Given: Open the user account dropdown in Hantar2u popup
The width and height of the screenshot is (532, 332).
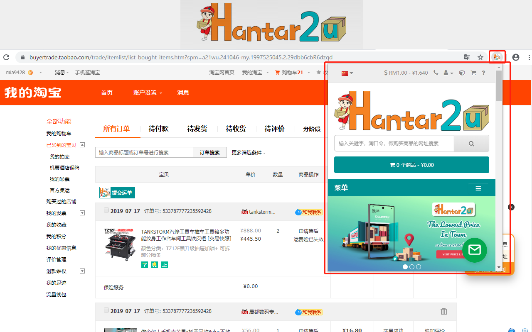Looking at the screenshot, I should [x=448, y=73].
